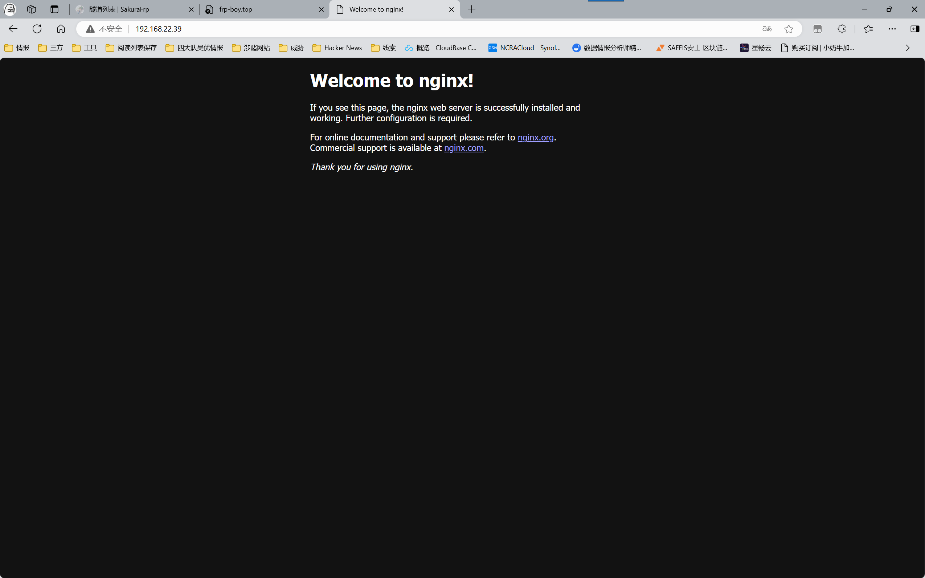Open a new tab with plus button
Viewport: 925px width, 578px height.
click(472, 9)
